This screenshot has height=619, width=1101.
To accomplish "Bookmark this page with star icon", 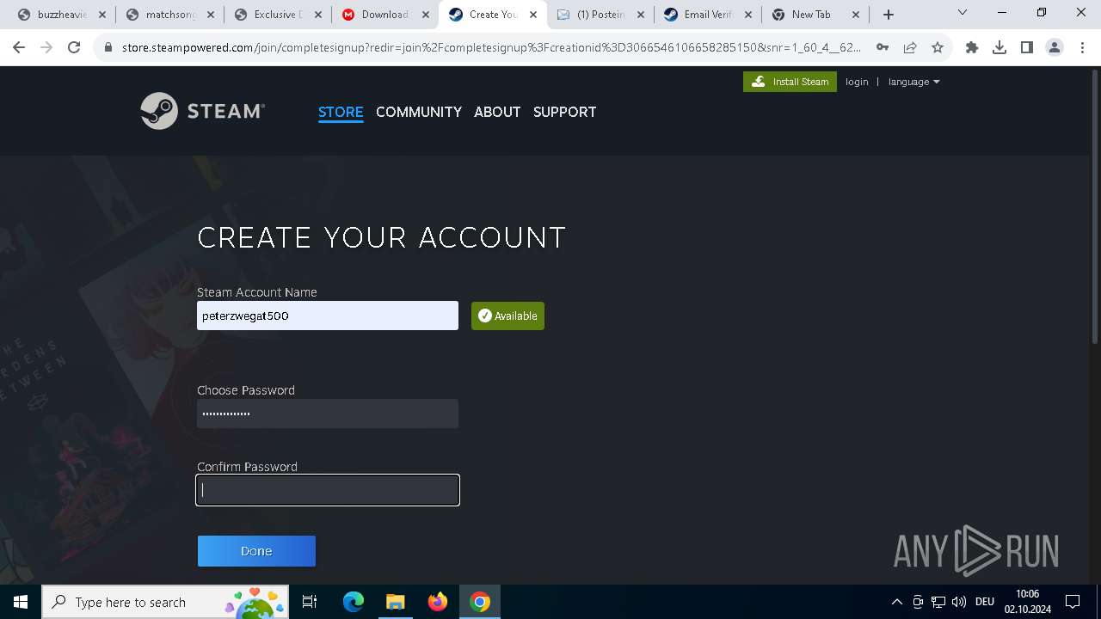I will [x=938, y=47].
